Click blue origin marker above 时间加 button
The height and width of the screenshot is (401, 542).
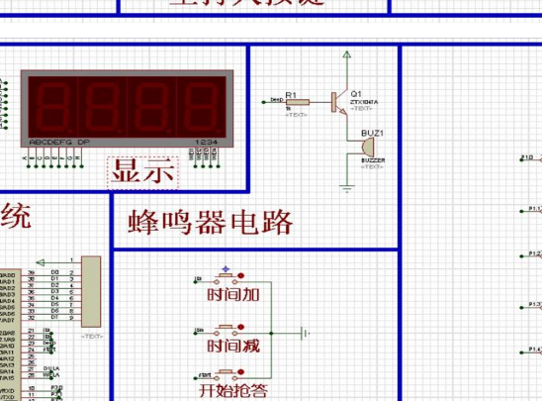click(226, 269)
